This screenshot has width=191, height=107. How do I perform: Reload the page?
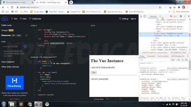click(x=12, y=7)
